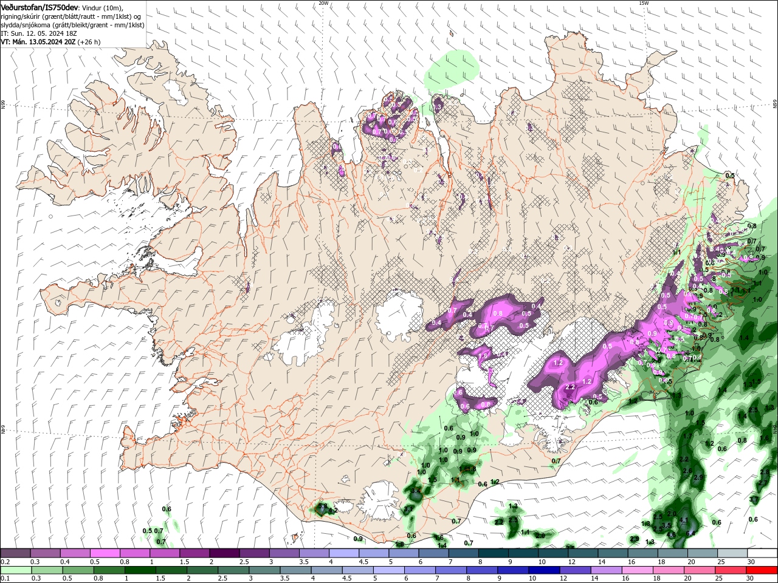Select the bright pink 0.5 swatch in upper legend row
Viewport: 778px width, 583px height.
(105, 553)
